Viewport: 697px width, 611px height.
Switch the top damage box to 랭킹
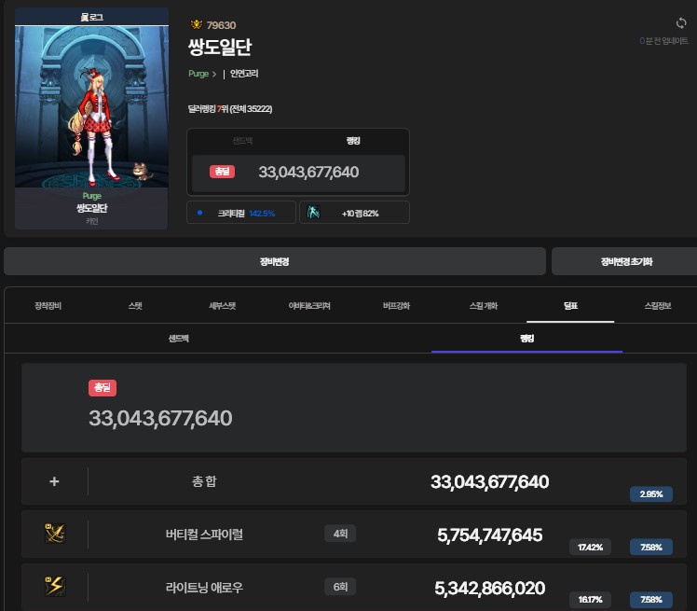click(x=352, y=140)
